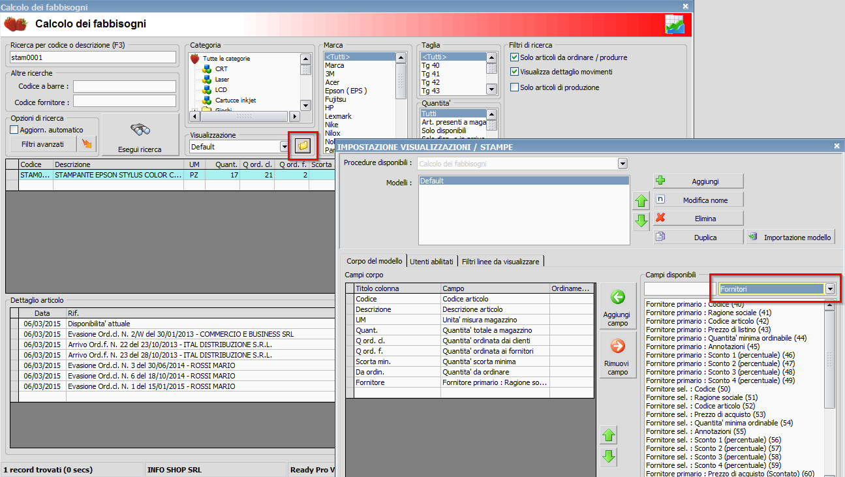The height and width of the screenshot is (477, 845).
Task: Uncheck Solo articoli da ordinare / produrre
Action: pos(514,57)
